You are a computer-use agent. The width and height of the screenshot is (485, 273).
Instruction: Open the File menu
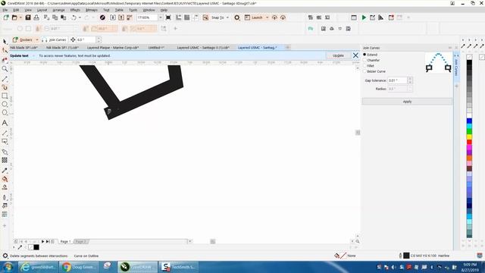click(x=5, y=10)
